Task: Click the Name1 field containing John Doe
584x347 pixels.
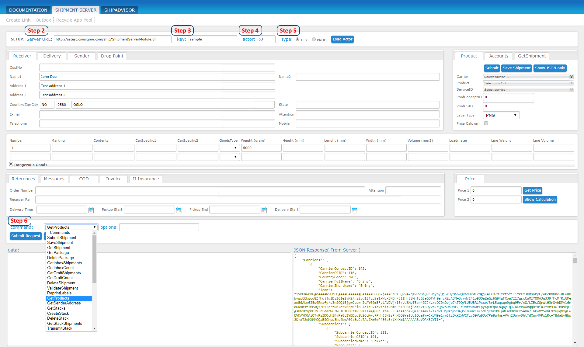Action: [x=157, y=77]
